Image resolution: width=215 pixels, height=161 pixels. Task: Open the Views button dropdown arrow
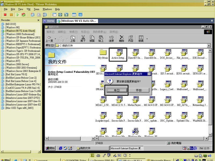(147, 39)
